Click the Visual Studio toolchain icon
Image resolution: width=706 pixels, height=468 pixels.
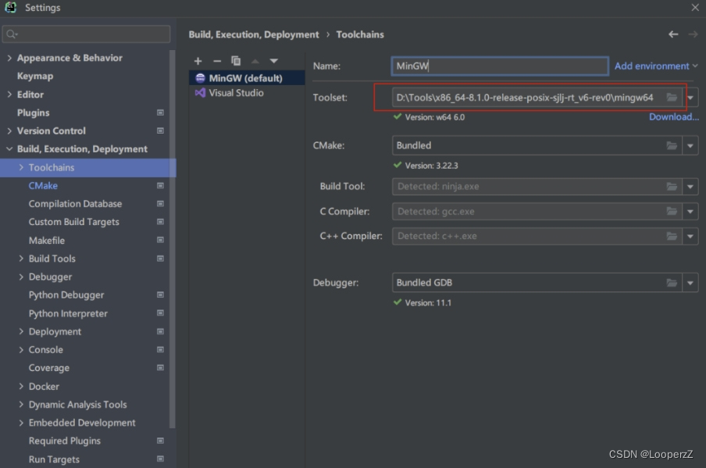[x=200, y=93]
